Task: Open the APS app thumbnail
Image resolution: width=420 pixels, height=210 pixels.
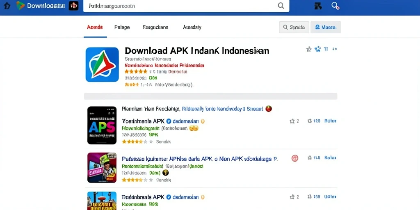Action: pos(102,126)
